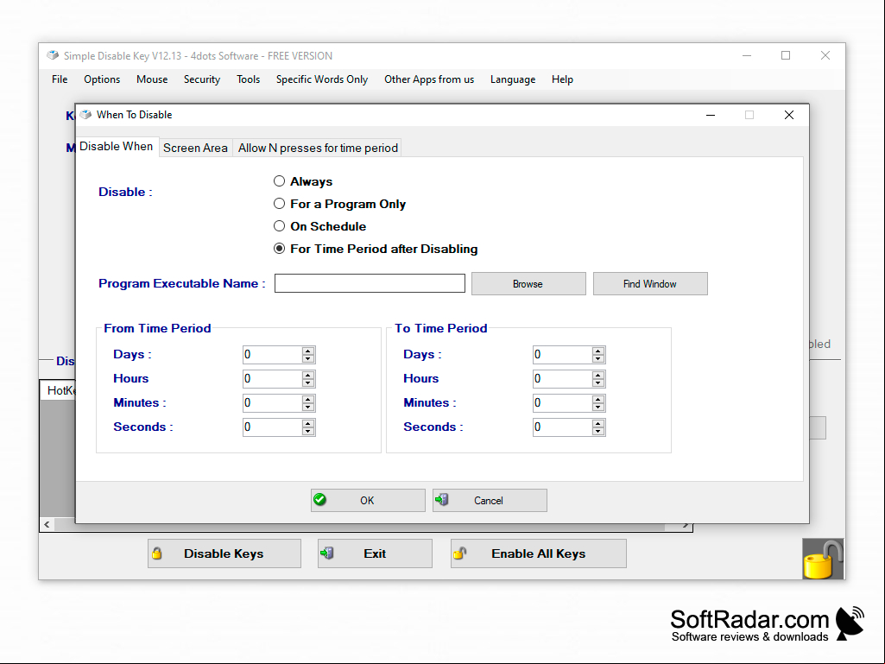Open the Tools menu

click(249, 79)
